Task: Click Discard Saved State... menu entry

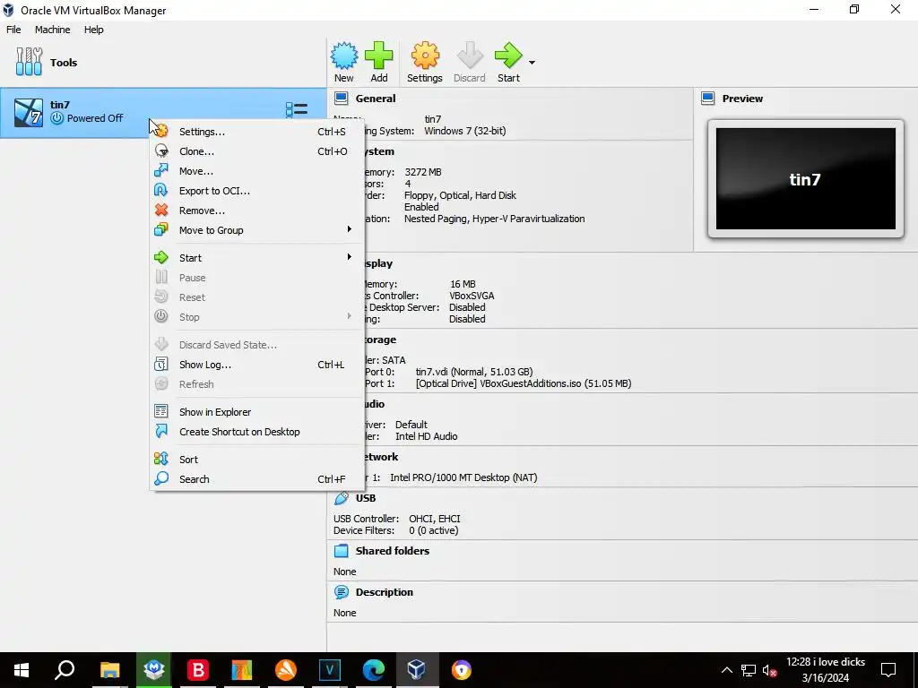Action: coord(257,345)
